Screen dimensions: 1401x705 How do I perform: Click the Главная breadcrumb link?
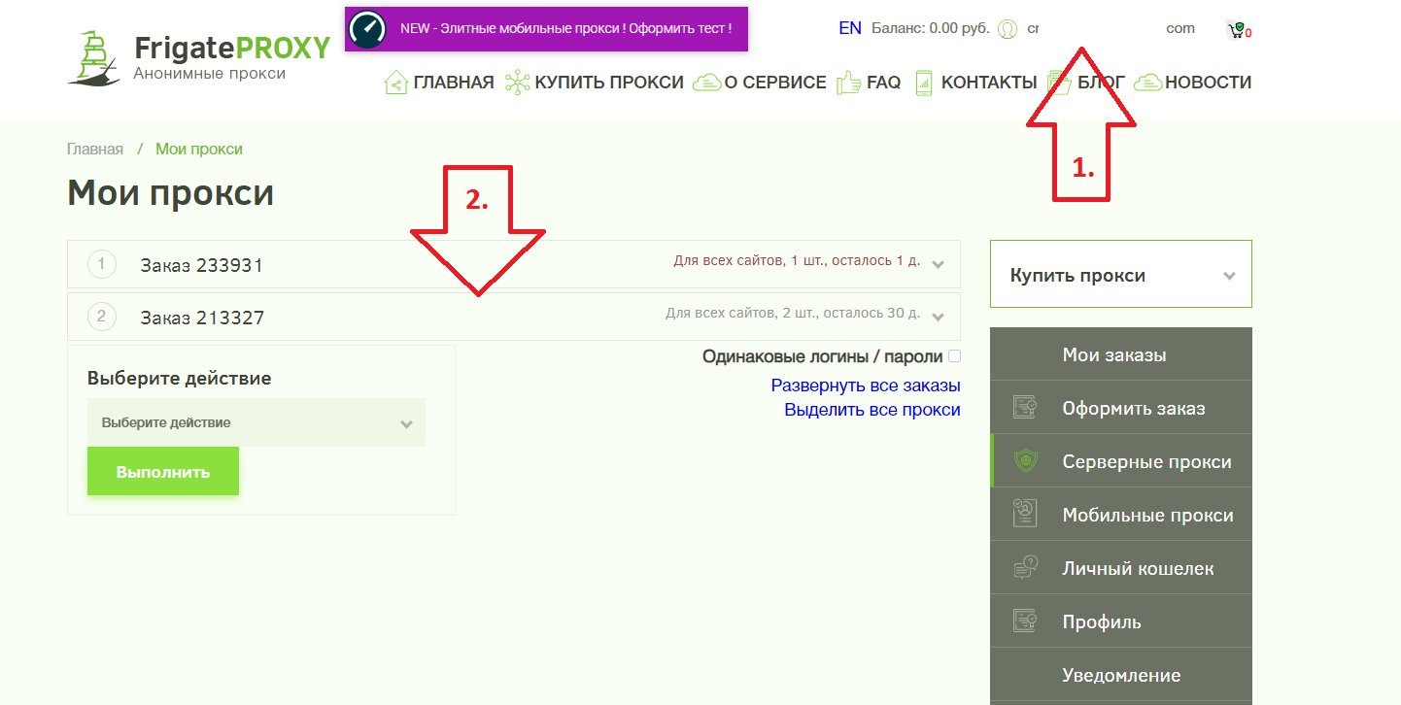pos(95,149)
